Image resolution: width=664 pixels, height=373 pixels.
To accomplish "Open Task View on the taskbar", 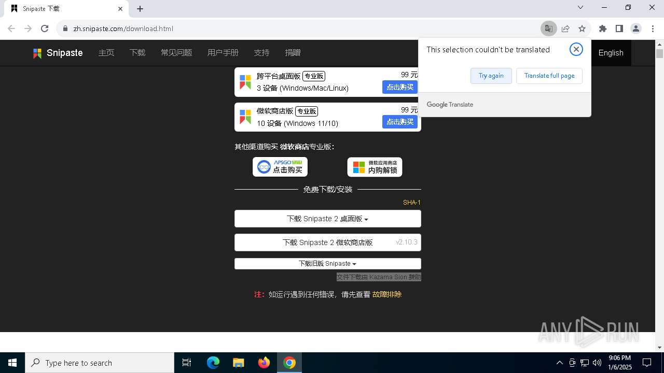I will 187,363.
